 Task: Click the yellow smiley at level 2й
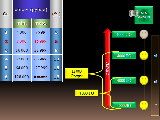144,80
